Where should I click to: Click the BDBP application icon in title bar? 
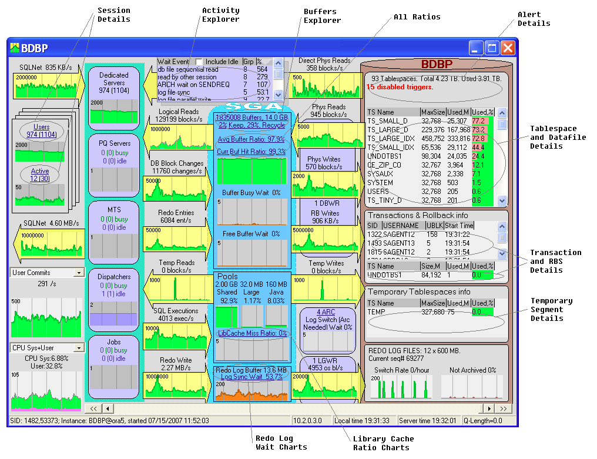tap(15, 48)
